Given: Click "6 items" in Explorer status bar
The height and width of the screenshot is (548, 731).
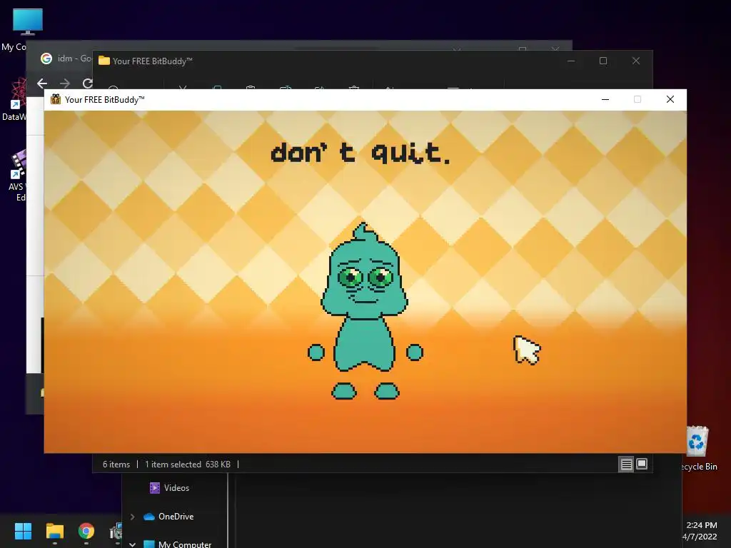Looking at the screenshot, I should [116, 464].
